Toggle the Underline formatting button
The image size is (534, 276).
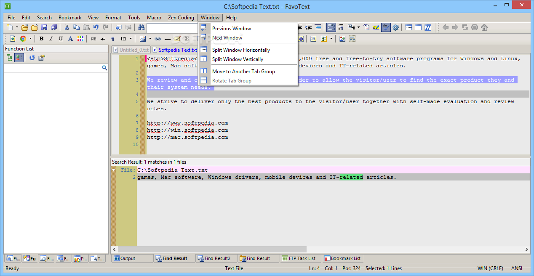point(61,39)
